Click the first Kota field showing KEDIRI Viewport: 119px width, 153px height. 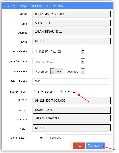(72, 41)
